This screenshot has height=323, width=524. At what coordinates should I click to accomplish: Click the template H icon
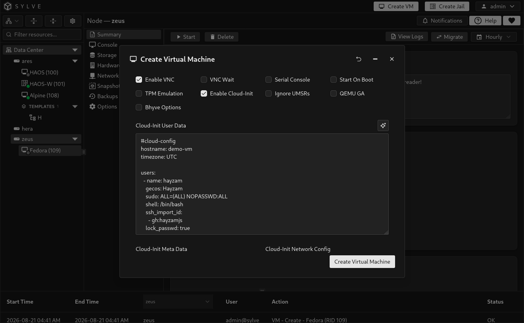click(x=33, y=118)
